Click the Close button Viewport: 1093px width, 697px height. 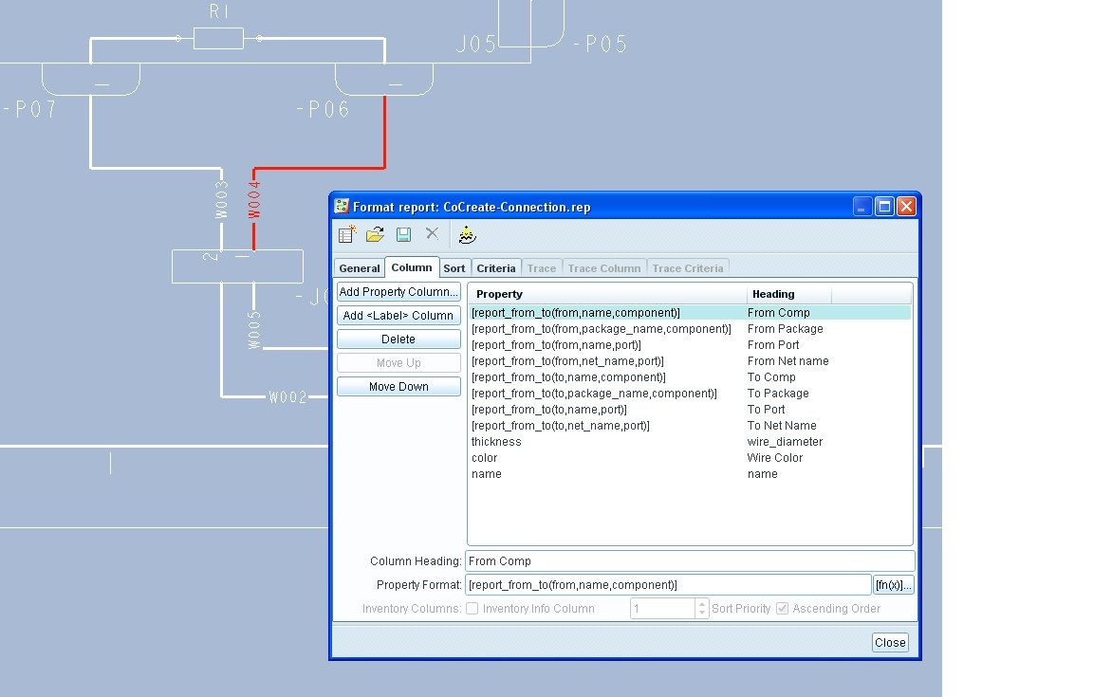(890, 643)
